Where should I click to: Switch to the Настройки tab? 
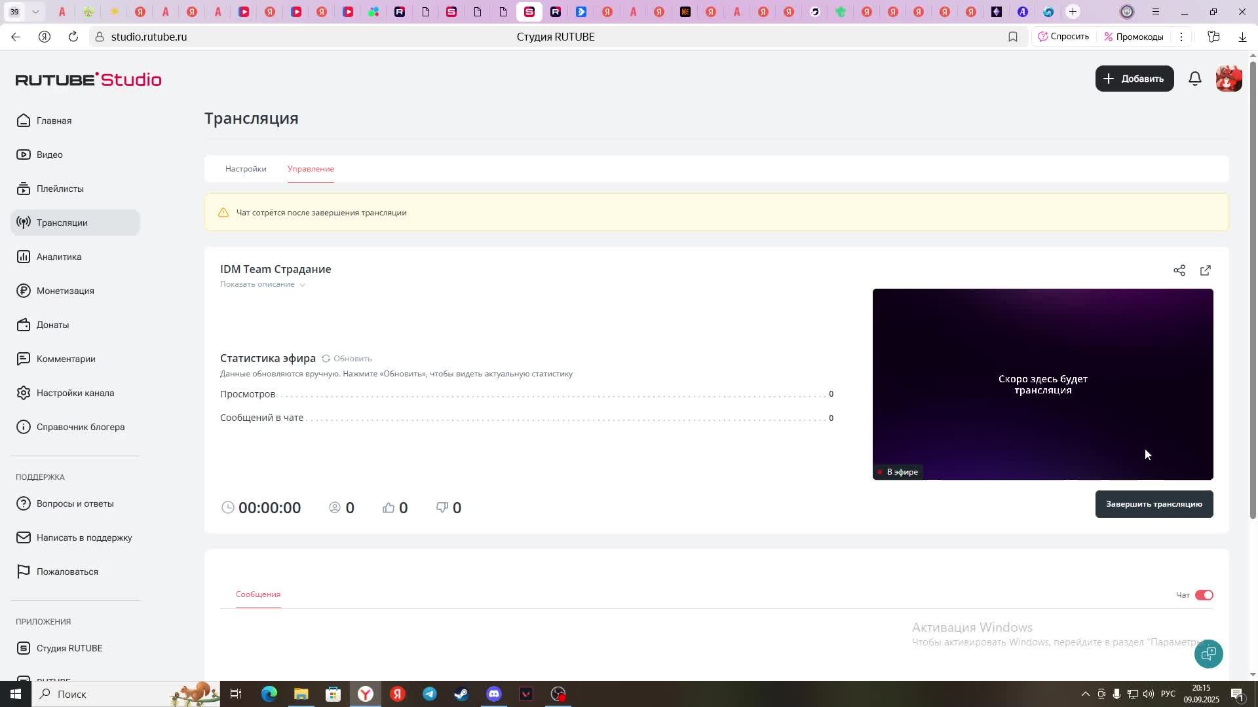tap(245, 169)
